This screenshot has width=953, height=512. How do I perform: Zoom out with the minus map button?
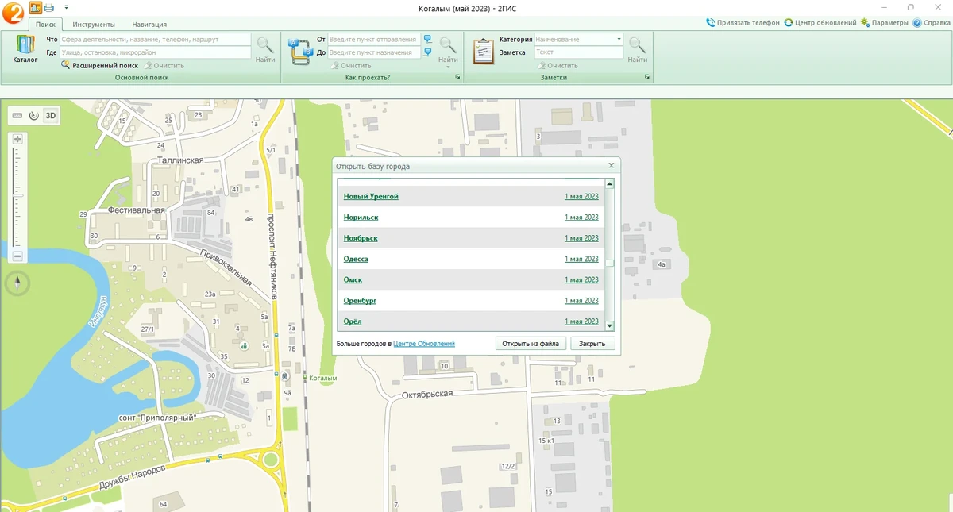pos(17,256)
